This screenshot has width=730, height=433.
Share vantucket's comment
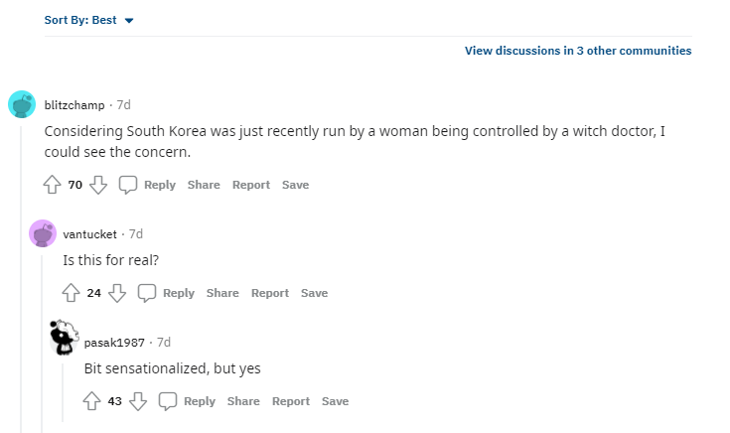(x=222, y=293)
